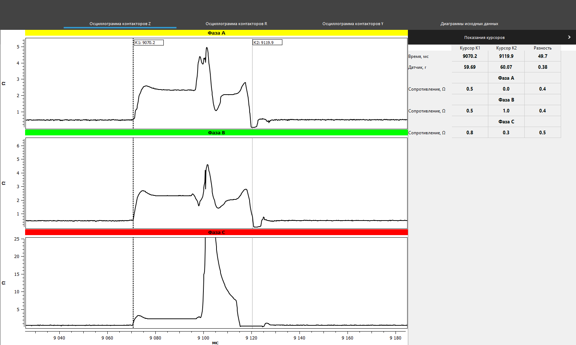Screen dimensions: 576x345
Task: Switch to Осциллограмма контакторов R tab
Action: tap(236, 24)
